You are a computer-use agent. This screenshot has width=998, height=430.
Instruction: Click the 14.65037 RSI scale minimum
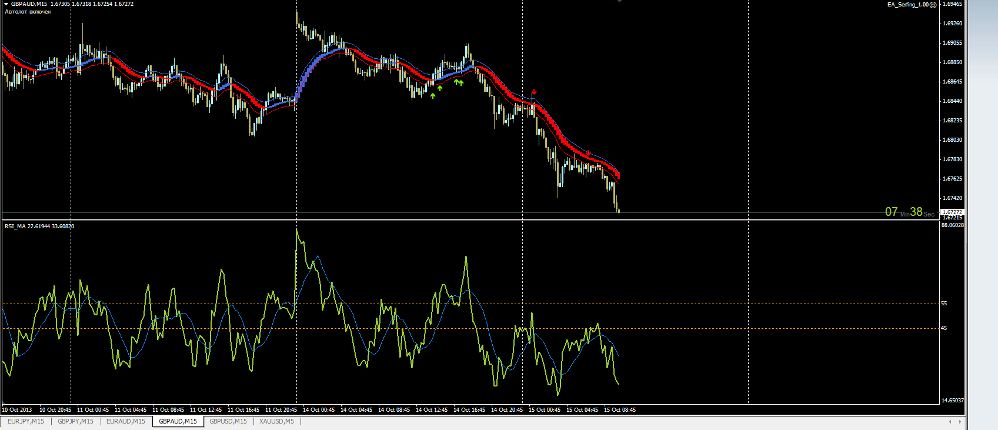click(x=953, y=401)
